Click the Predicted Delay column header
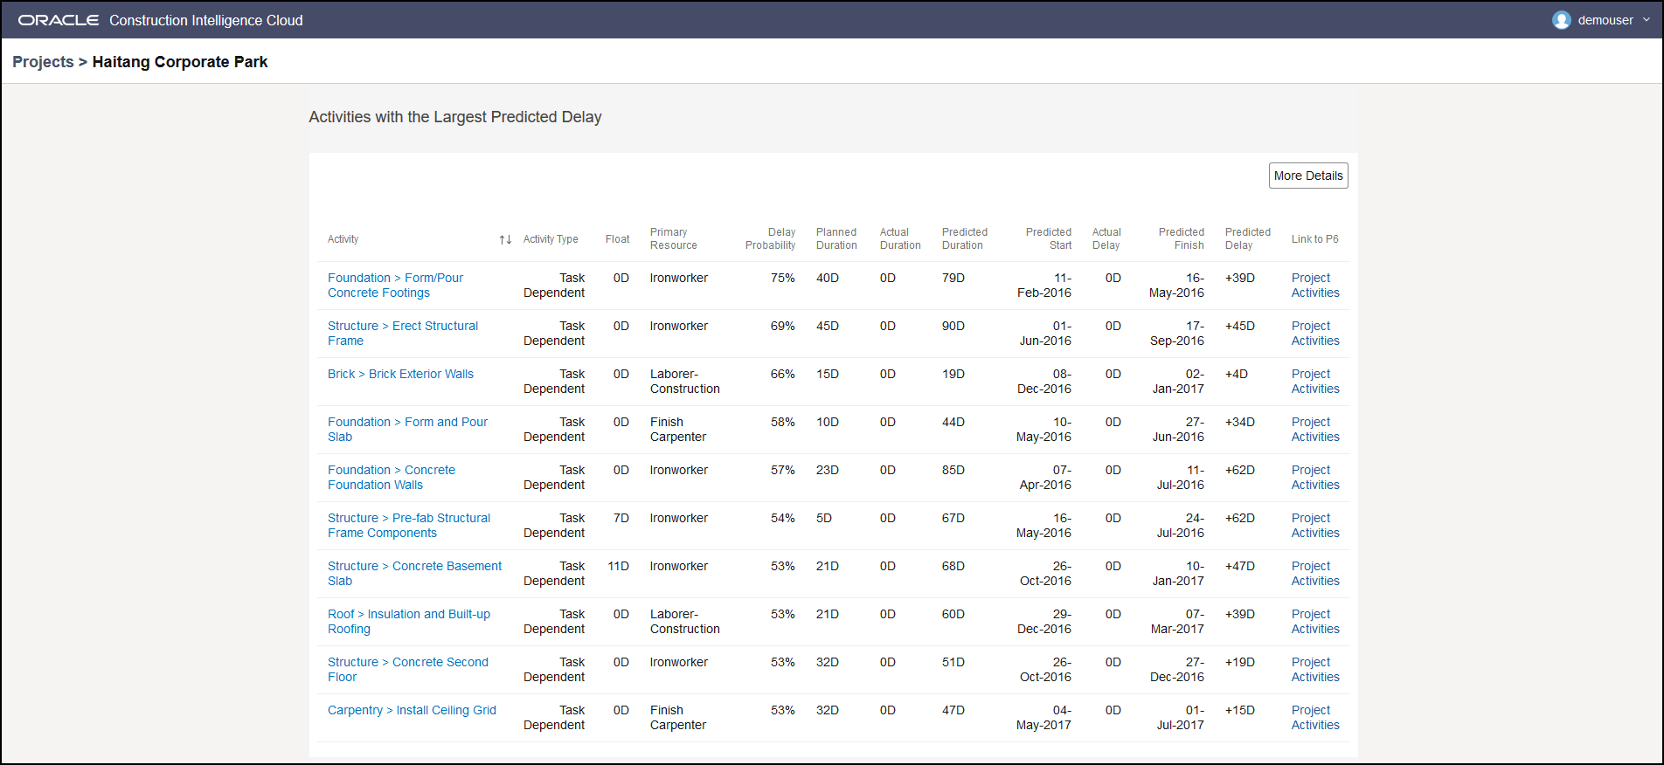Screen dimensions: 1664x765 point(1248,238)
